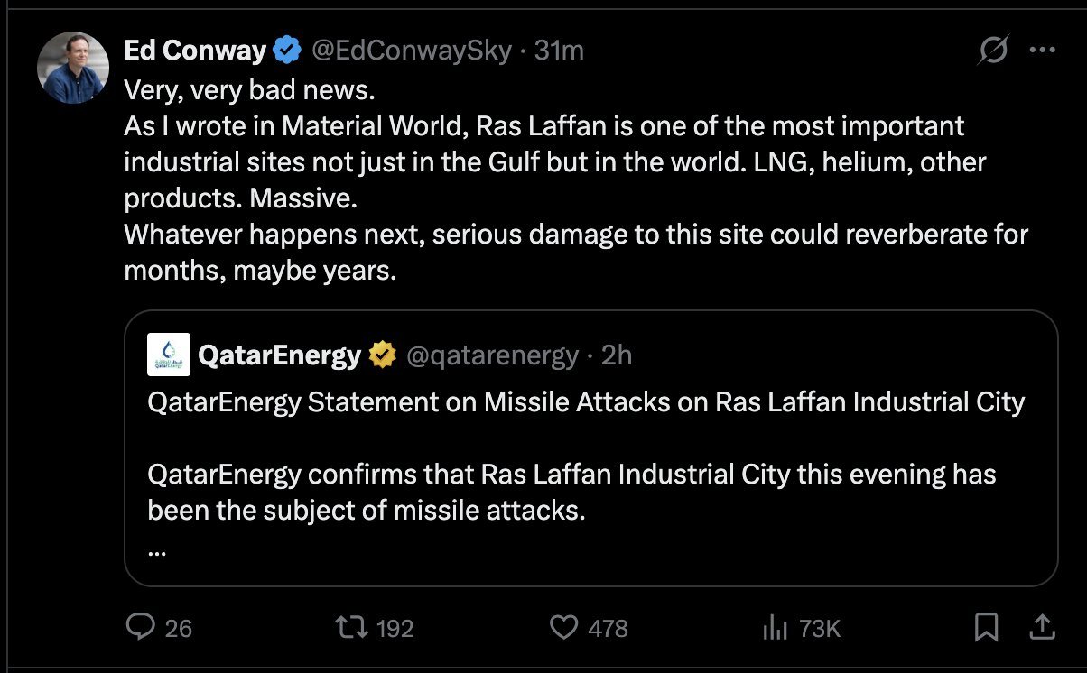The height and width of the screenshot is (673, 1087).
Task: Open the @qatarenergy handle
Action: tap(492, 355)
